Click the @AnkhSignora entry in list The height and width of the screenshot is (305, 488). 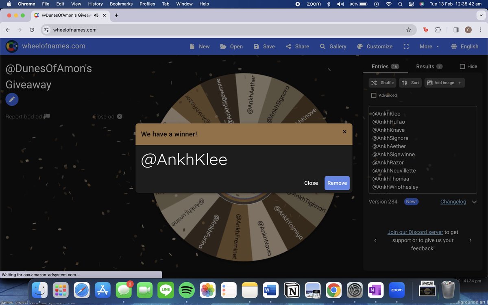click(x=390, y=138)
